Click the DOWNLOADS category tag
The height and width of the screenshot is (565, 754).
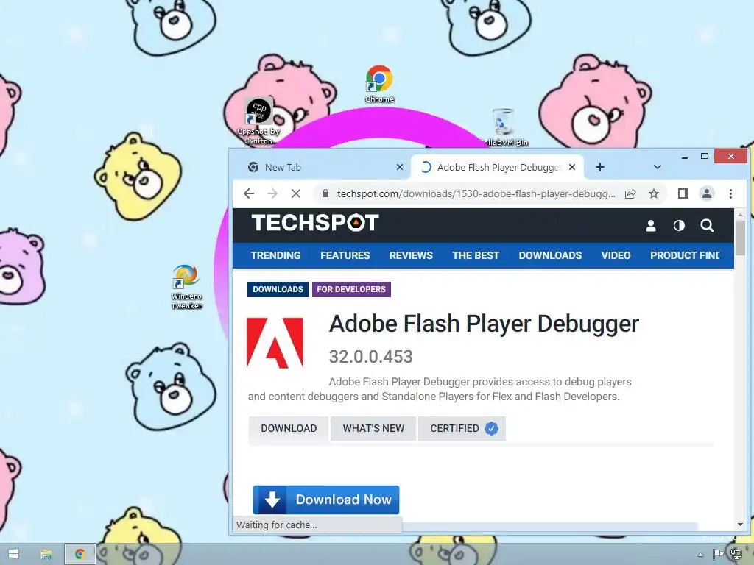[278, 289]
